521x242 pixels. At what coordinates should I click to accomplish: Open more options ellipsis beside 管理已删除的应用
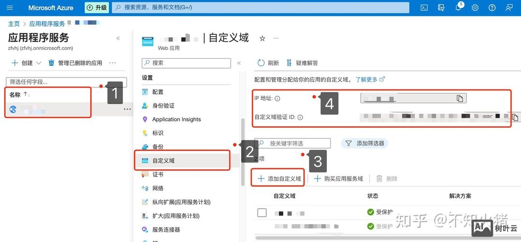click(113, 63)
